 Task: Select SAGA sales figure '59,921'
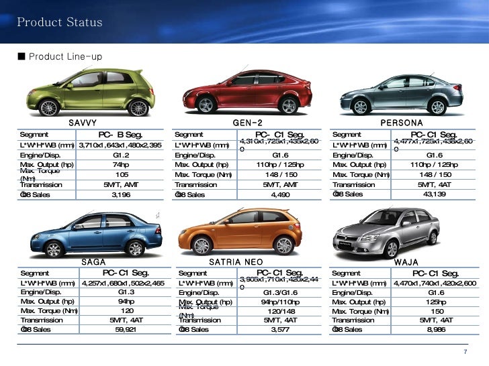[x=126, y=329]
